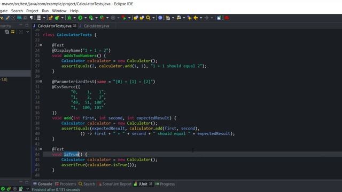Open the Back history dropdown arrow
Viewport: 342px width, 192px height.
(201, 18)
